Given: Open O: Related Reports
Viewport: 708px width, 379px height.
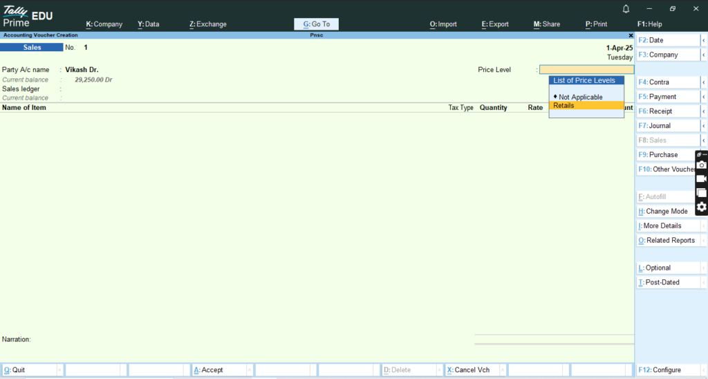Looking at the screenshot, I should point(668,240).
